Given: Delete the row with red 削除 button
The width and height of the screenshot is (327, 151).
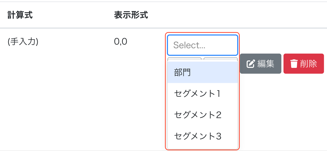Looking at the screenshot, I should coord(304,64).
